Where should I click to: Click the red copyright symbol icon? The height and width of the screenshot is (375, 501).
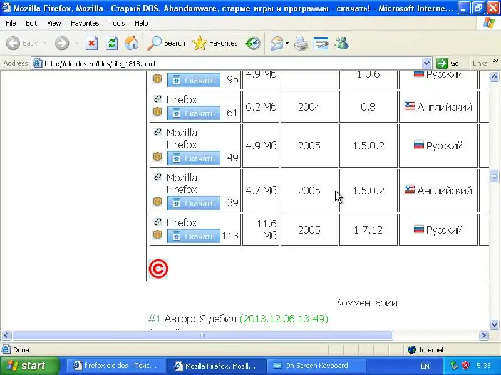click(158, 269)
